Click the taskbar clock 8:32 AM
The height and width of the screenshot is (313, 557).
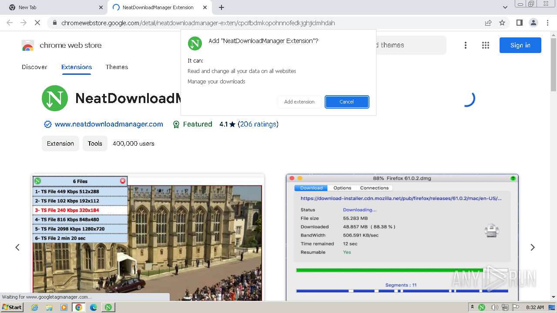point(535,307)
